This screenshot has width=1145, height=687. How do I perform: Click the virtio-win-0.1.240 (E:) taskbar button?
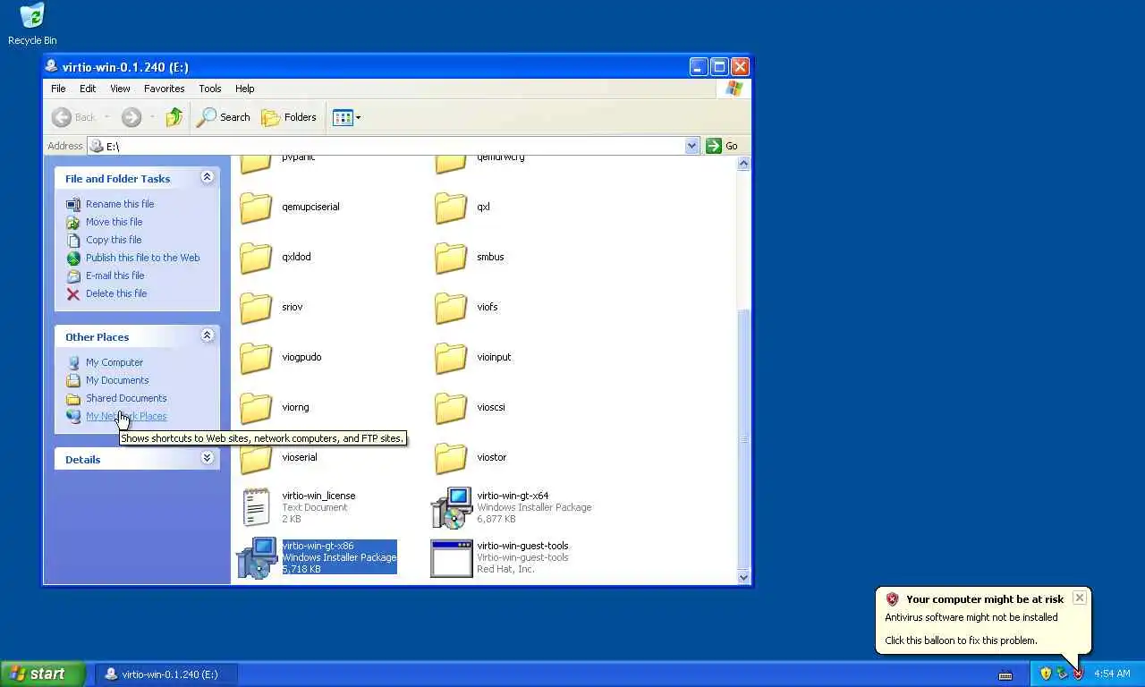pyautogui.click(x=167, y=674)
